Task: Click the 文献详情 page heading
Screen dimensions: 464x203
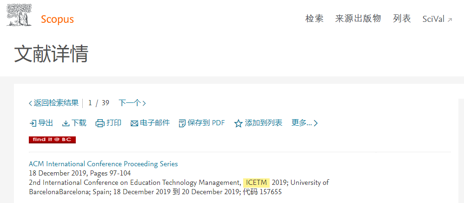Action: point(52,54)
